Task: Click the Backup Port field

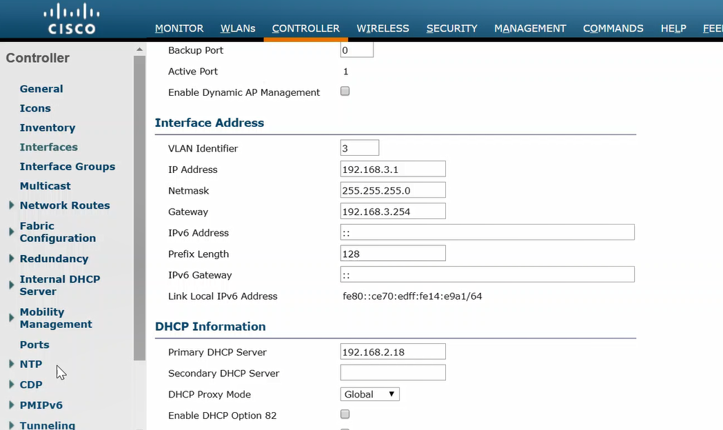Action: tap(357, 50)
